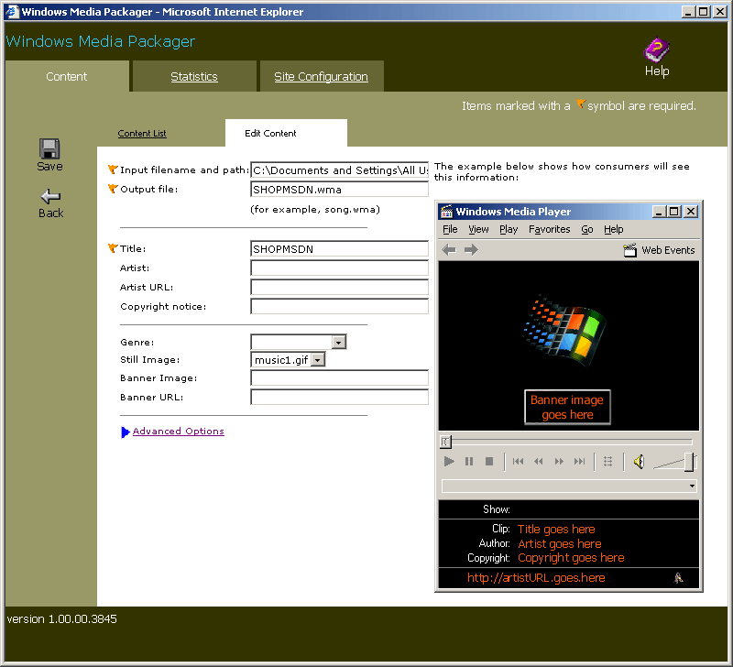Click the volume slider handle
This screenshot has height=667, width=733.
[x=690, y=462]
